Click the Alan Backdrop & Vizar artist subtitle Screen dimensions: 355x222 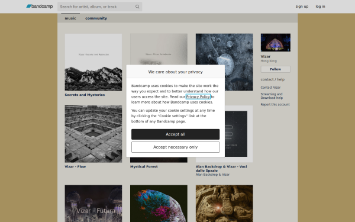(x=212, y=175)
